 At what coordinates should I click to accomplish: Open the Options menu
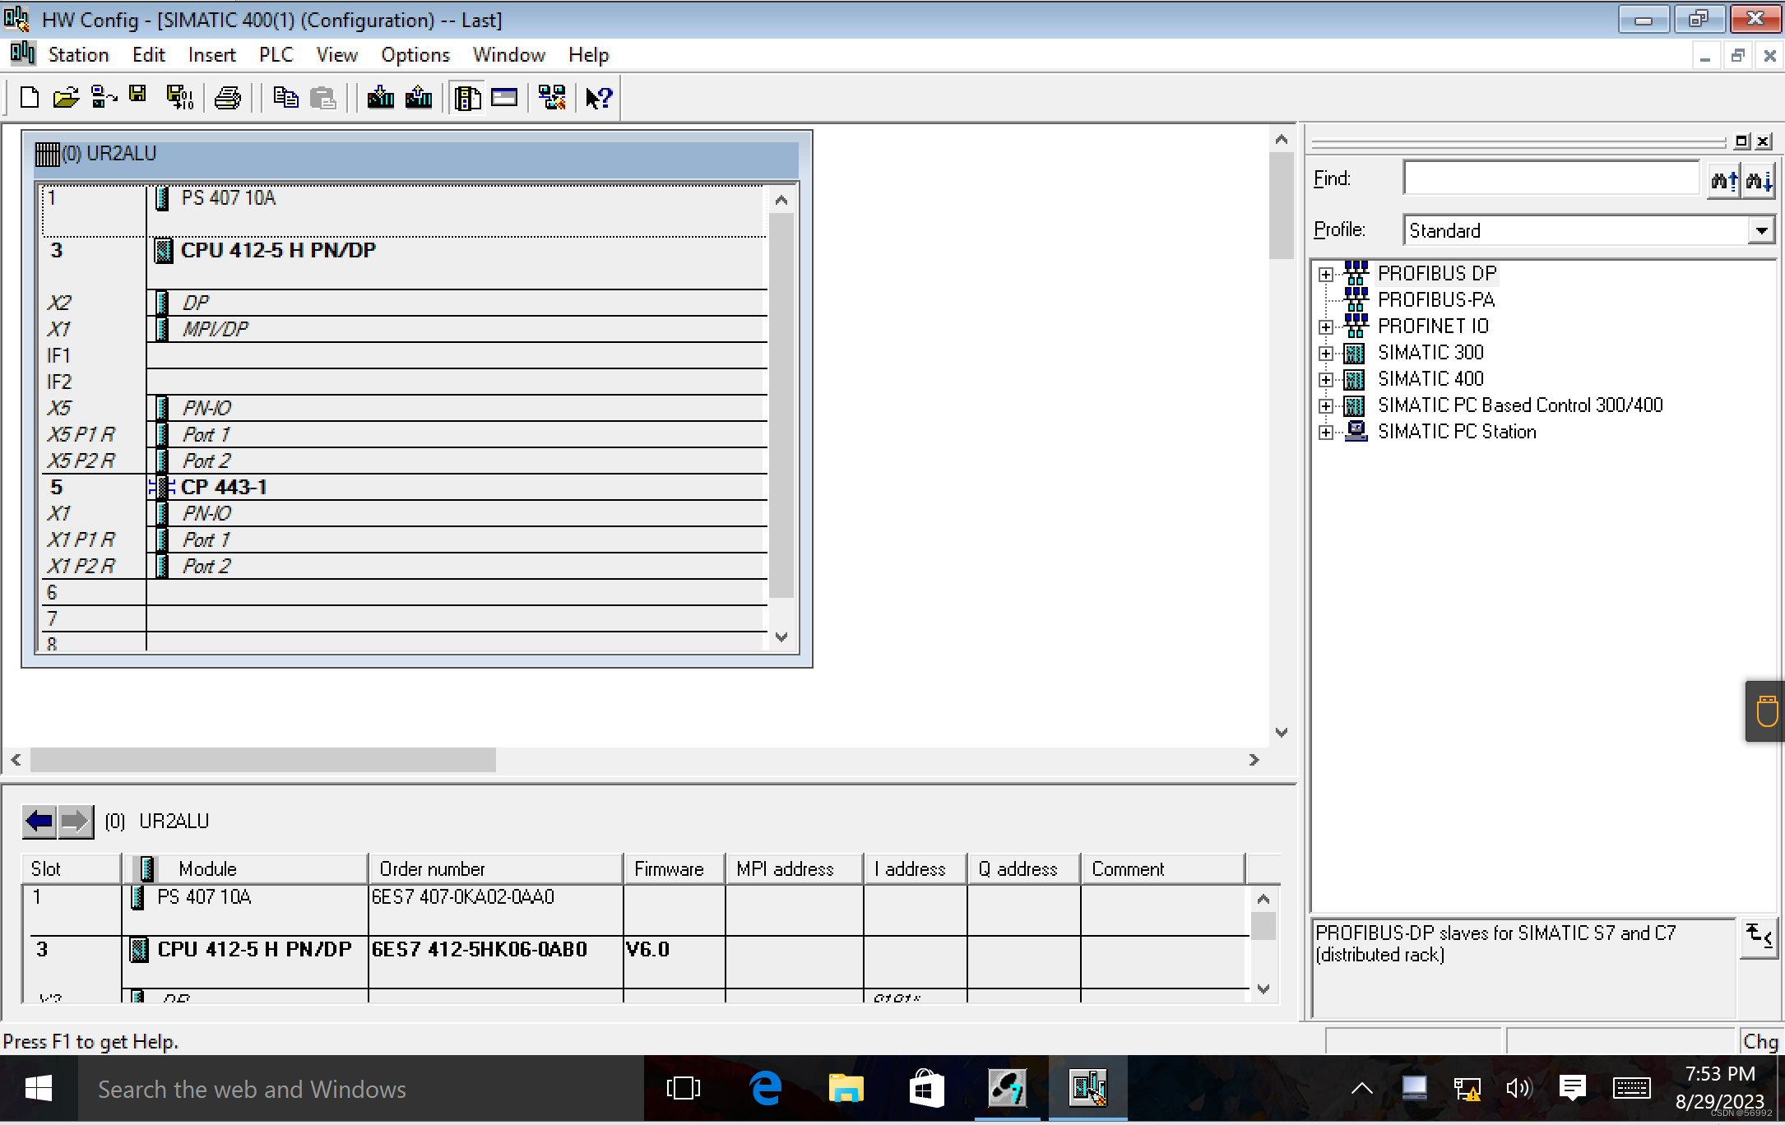coord(415,55)
